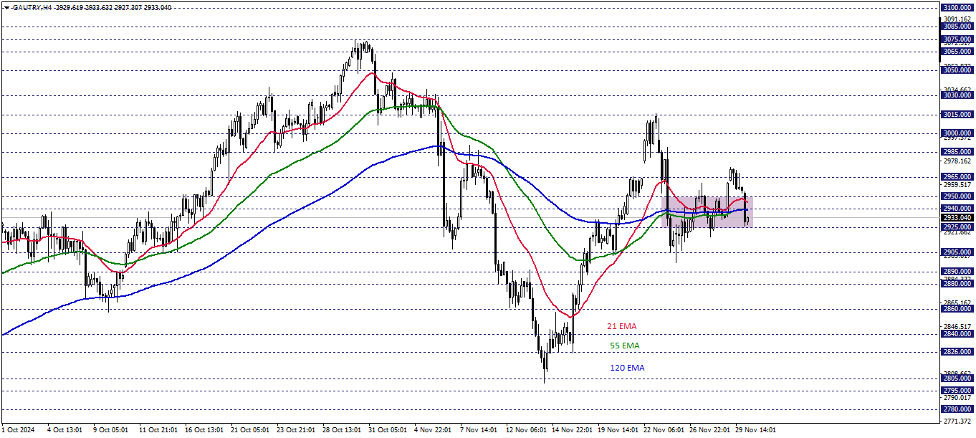Select the 2925.000 price level label
This screenshot has width=976, height=438.
pos(957,227)
